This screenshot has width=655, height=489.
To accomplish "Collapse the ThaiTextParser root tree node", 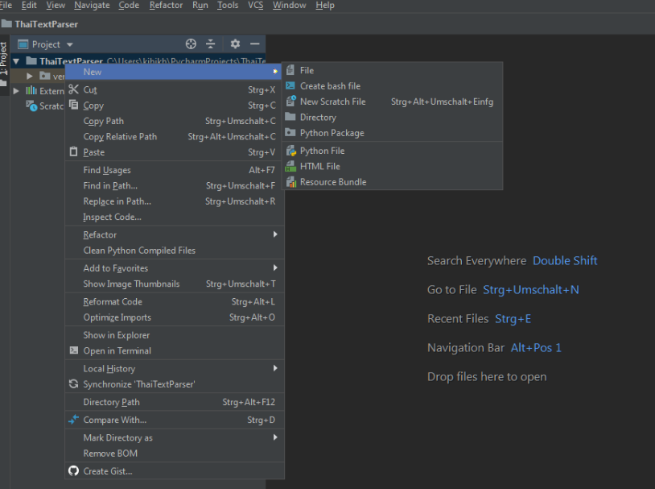I will 16,61.
